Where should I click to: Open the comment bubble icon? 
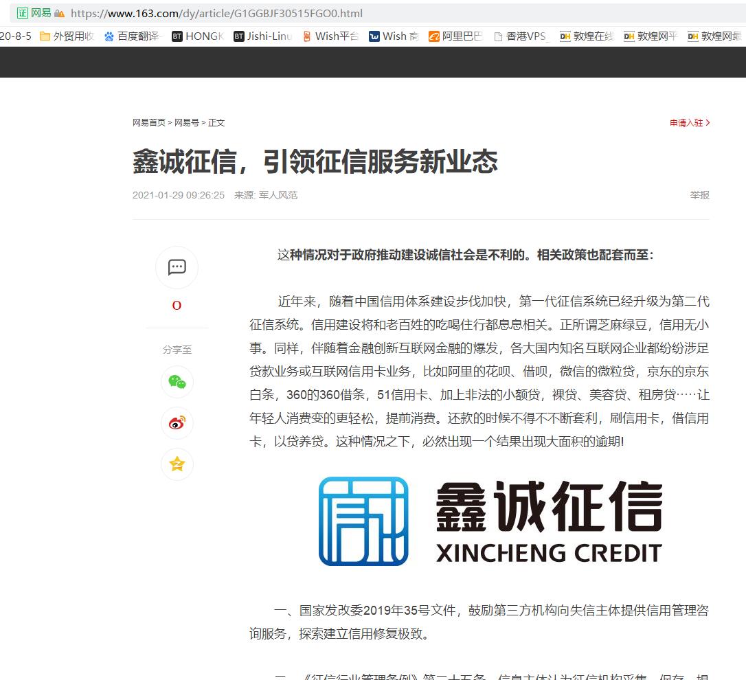(x=177, y=267)
